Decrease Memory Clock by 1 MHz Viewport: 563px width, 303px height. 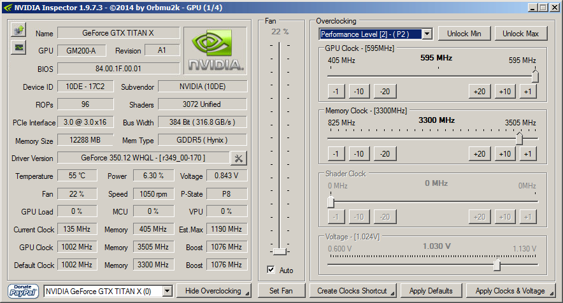(x=336, y=154)
